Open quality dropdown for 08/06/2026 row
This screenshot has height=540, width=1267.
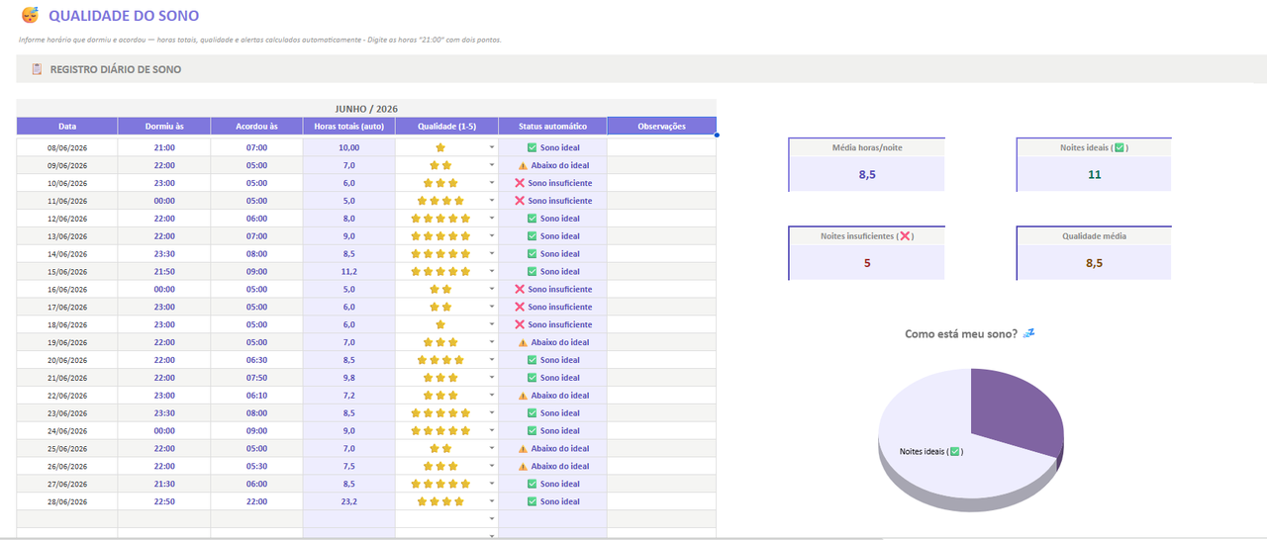491,147
